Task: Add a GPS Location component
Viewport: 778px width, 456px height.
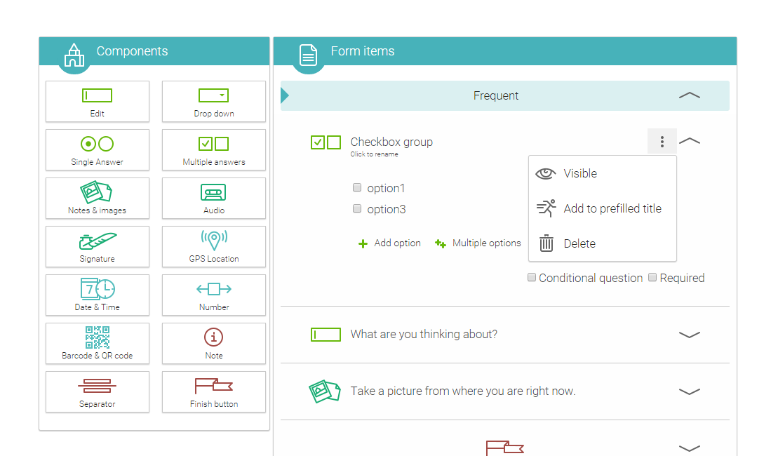Action: click(x=214, y=247)
